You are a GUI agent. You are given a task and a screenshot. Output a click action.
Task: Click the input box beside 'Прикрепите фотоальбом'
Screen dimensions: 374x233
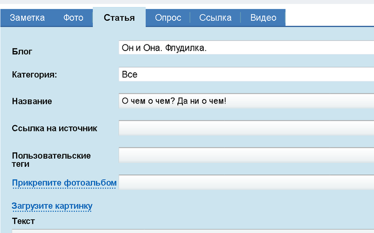pos(246,182)
